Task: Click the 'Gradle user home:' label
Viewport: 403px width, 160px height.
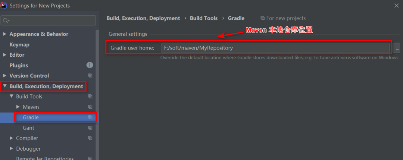Action: pos(132,48)
